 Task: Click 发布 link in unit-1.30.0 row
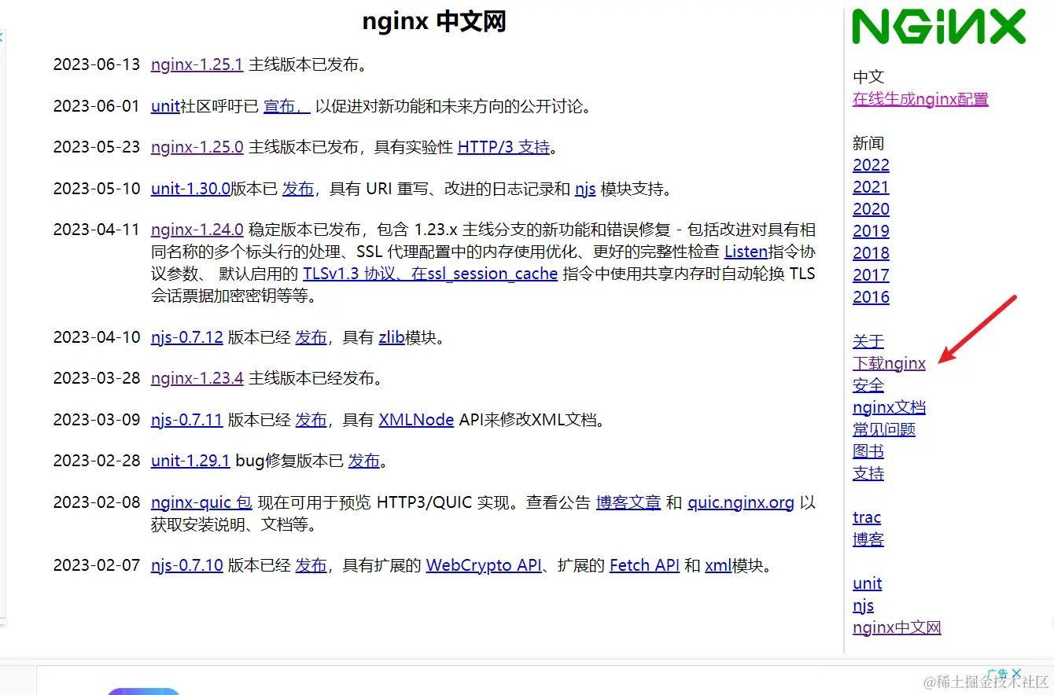298,189
